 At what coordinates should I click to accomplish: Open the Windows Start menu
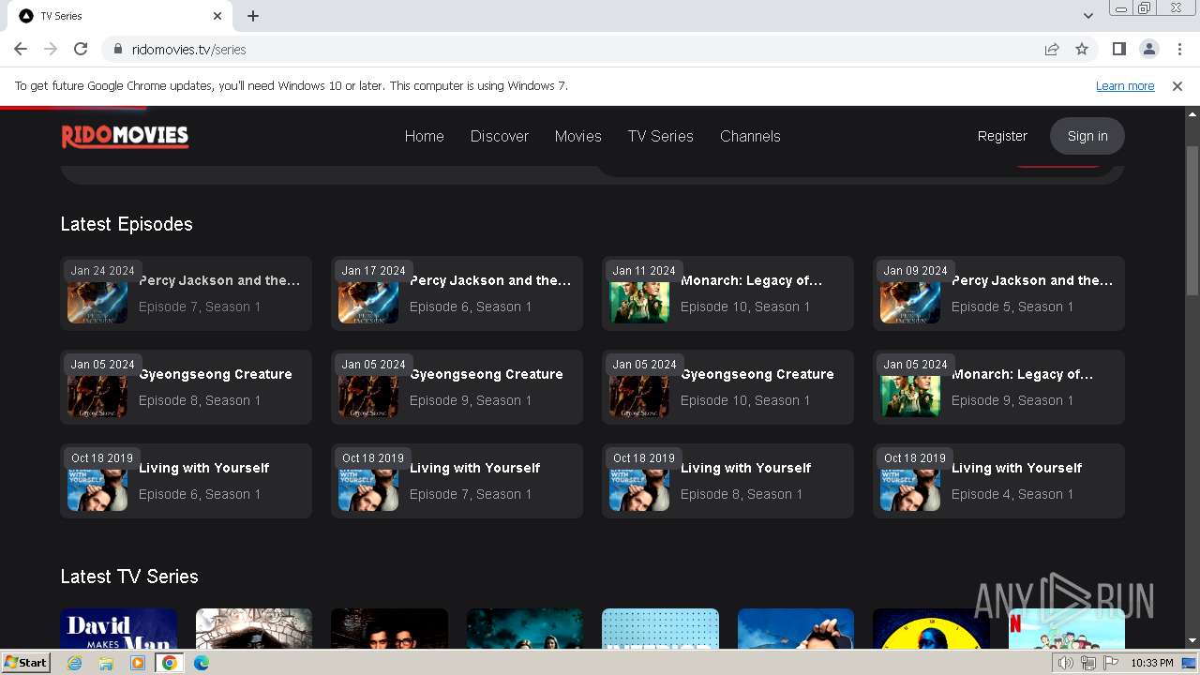point(25,663)
